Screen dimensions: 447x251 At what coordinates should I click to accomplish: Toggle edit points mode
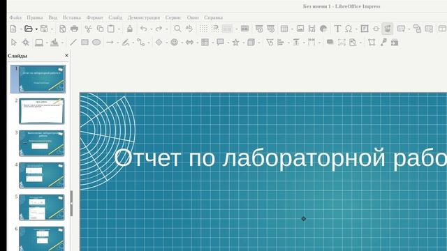point(372,43)
